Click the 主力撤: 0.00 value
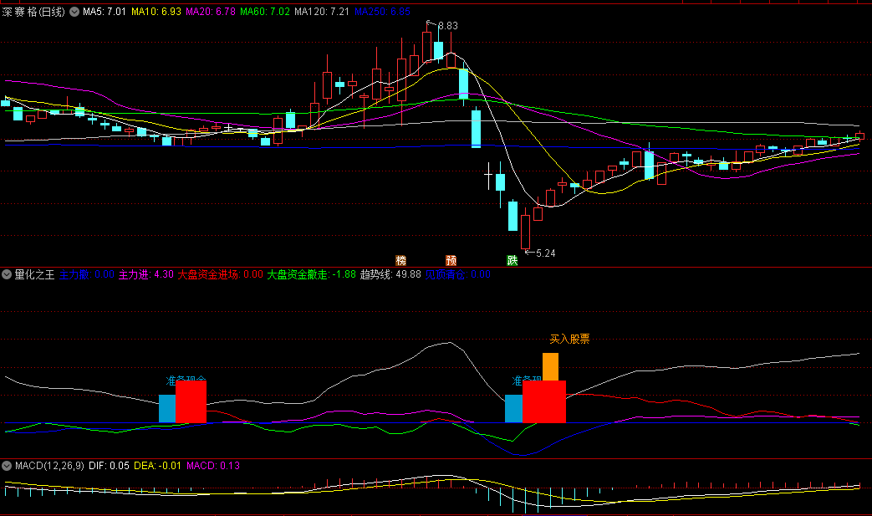Viewport: 872px width, 516px height. [x=87, y=274]
